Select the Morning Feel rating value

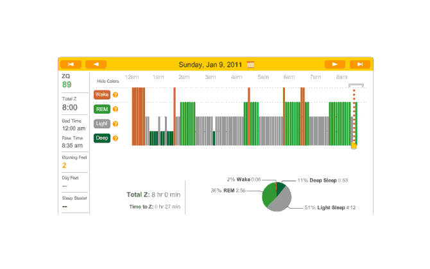coord(64,165)
